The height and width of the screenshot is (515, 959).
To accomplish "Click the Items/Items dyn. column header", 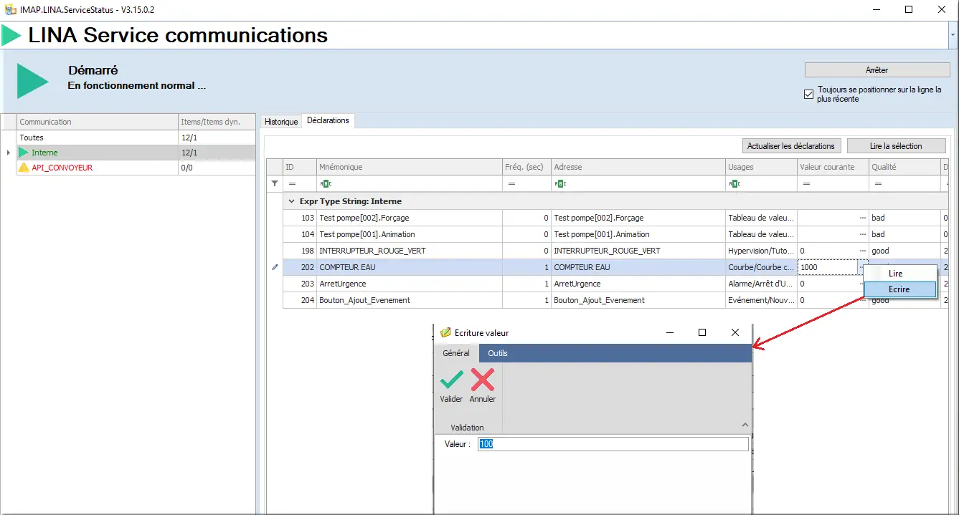I will click(217, 122).
